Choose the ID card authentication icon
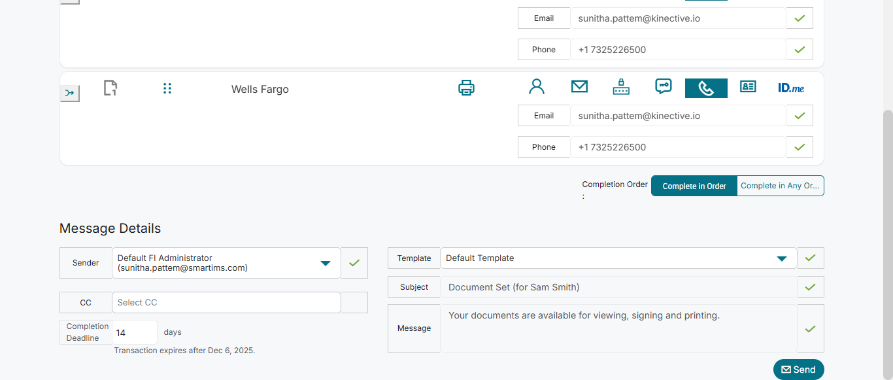The width and height of the screenshot is (893, 380). tap(748, 87)
